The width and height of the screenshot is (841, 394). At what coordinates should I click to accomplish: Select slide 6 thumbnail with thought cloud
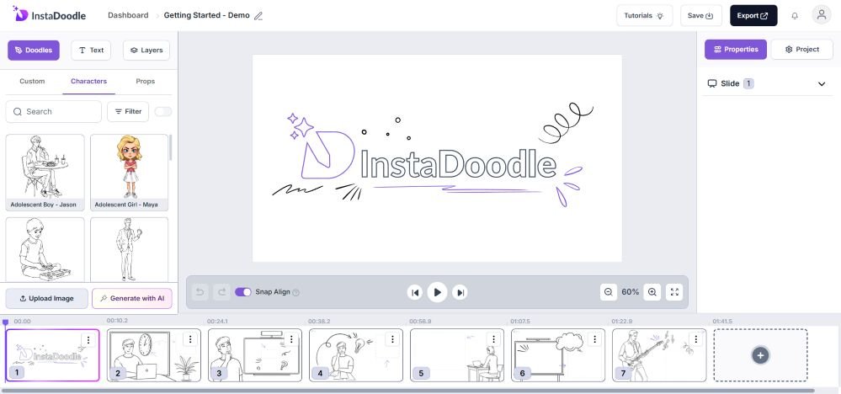point(558,355)
